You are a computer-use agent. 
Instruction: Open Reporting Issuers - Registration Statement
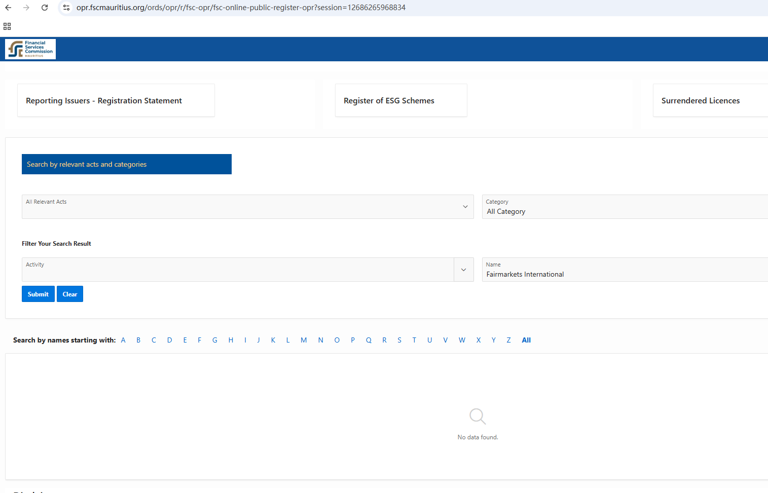(116, 100)
